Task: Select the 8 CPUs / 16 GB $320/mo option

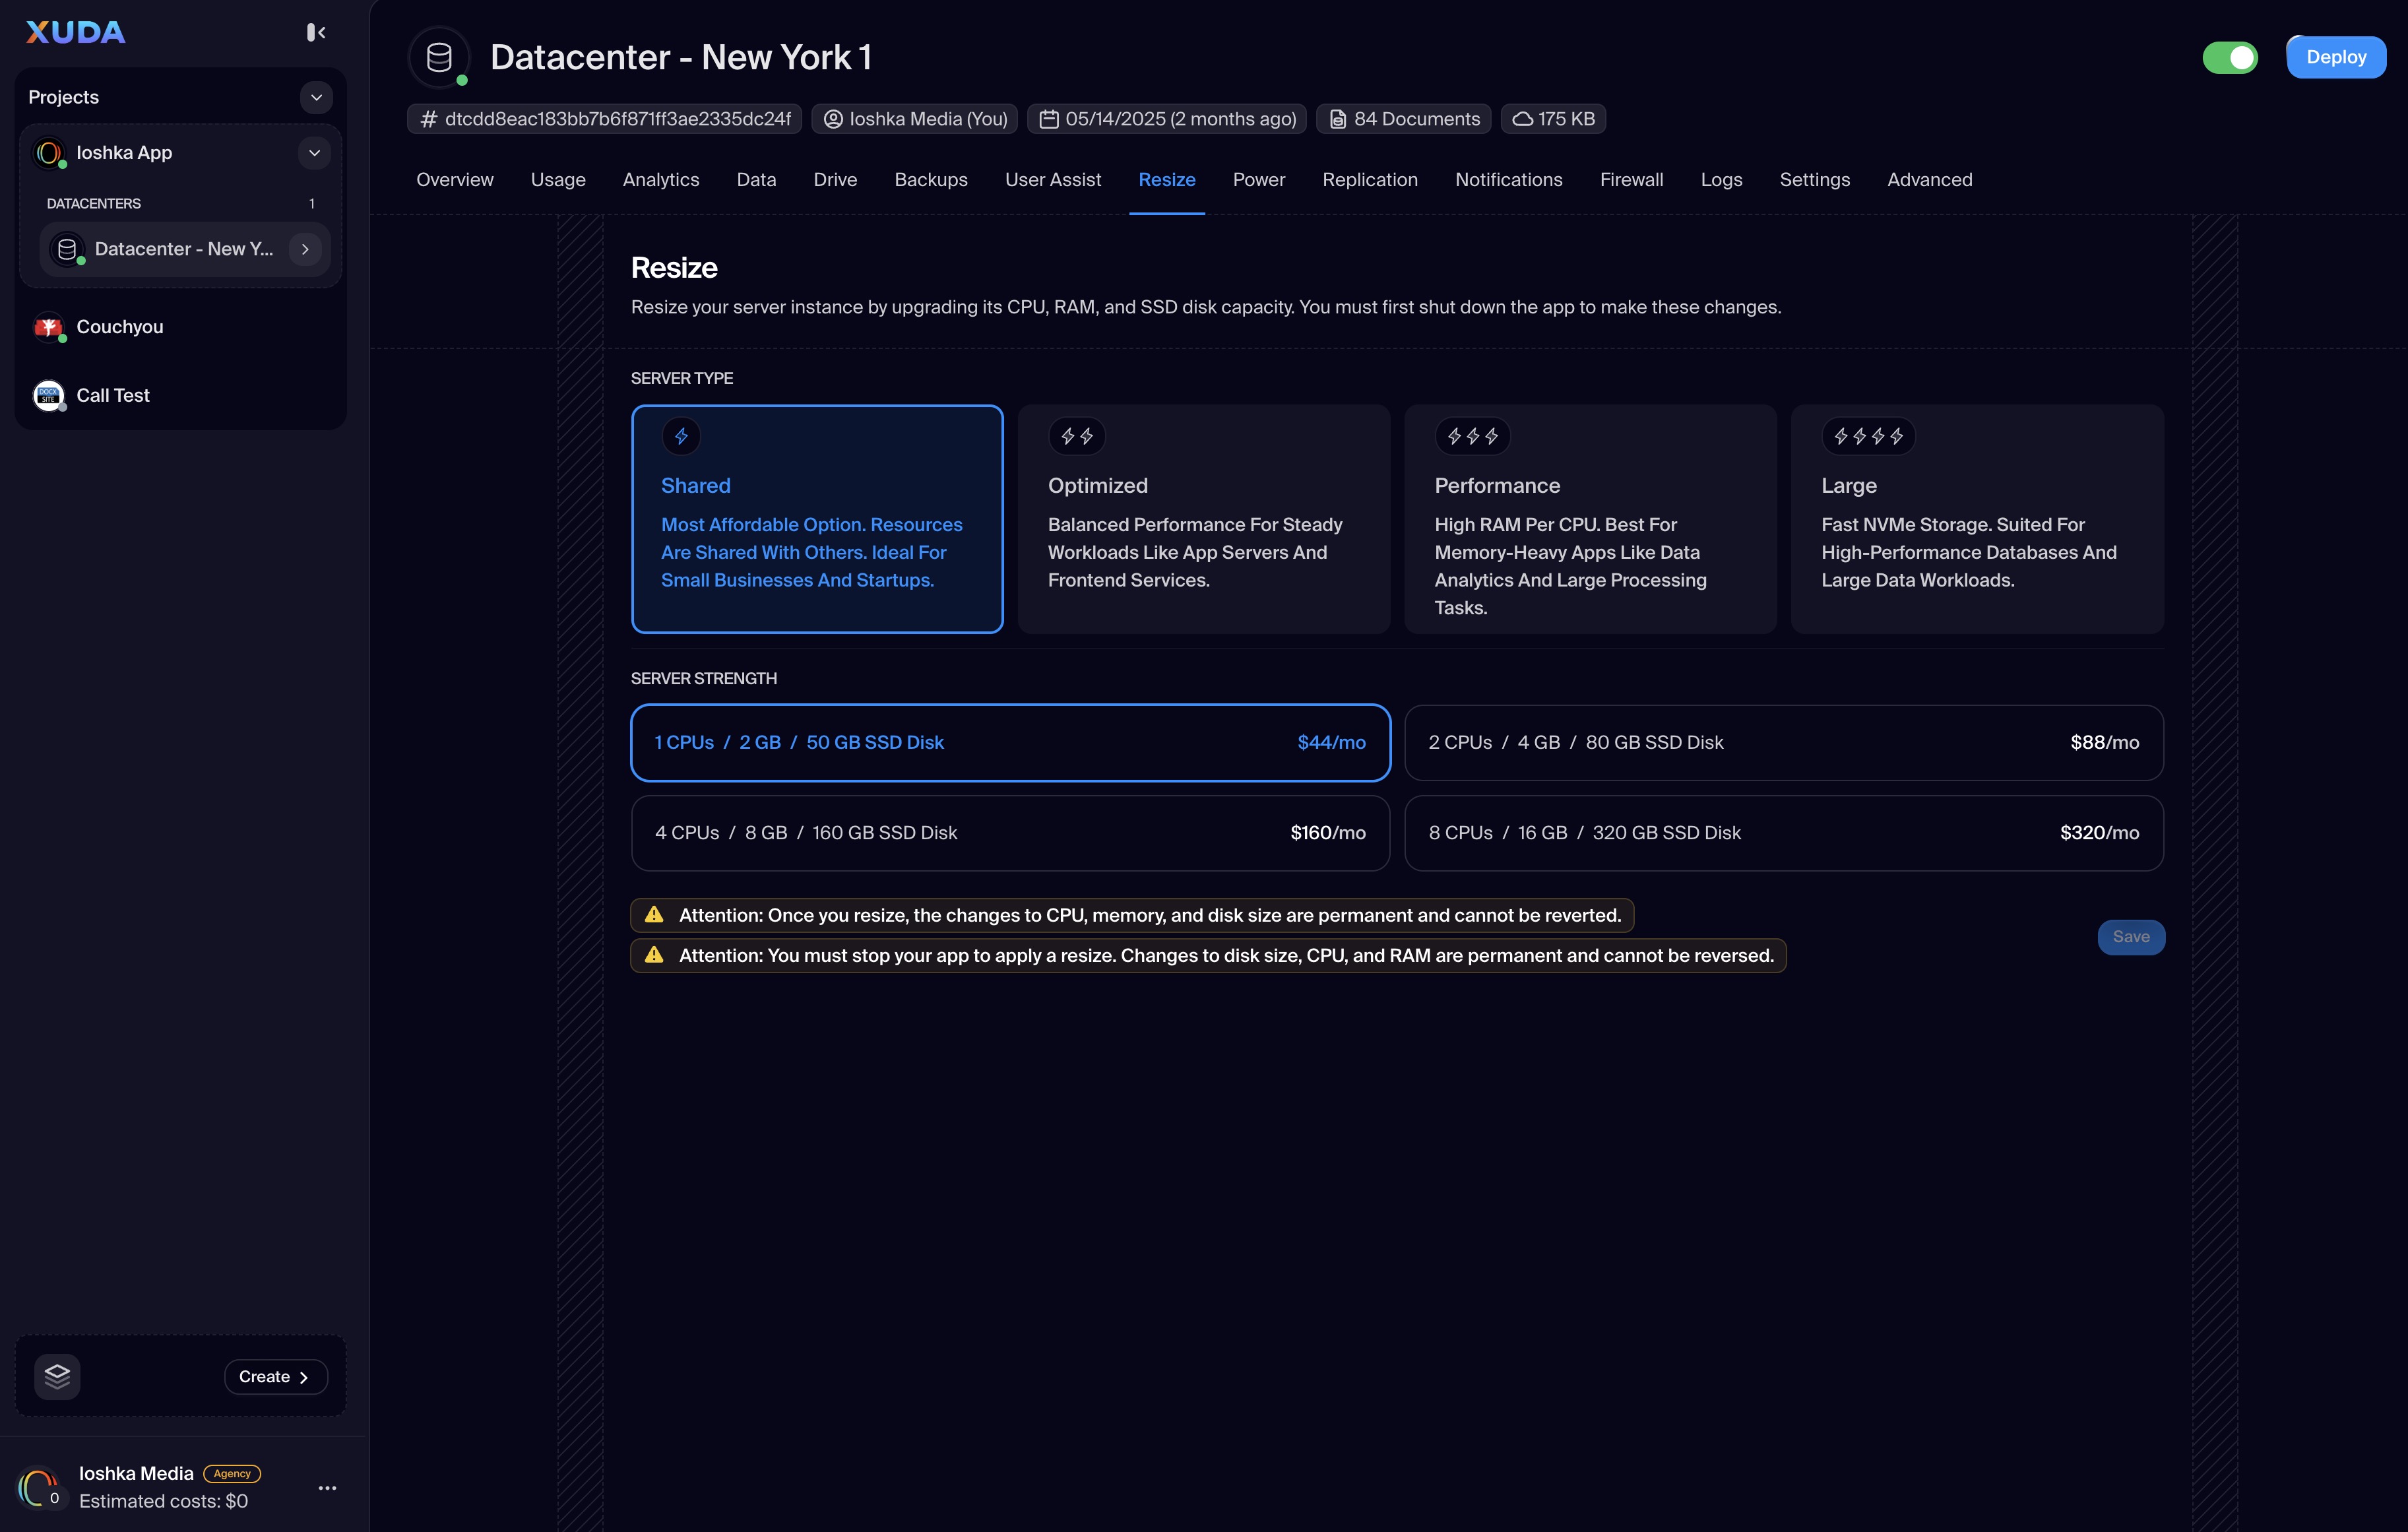Action: tap(1783, 833)
